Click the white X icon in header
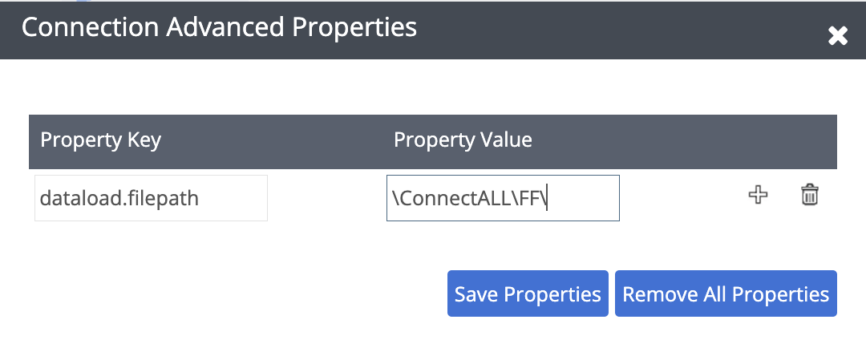 (838, 36)
